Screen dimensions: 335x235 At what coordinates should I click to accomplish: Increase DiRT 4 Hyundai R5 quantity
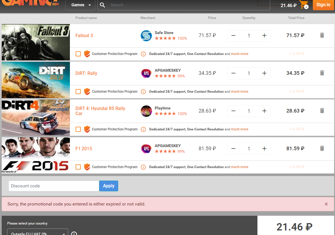click(264, 111)
